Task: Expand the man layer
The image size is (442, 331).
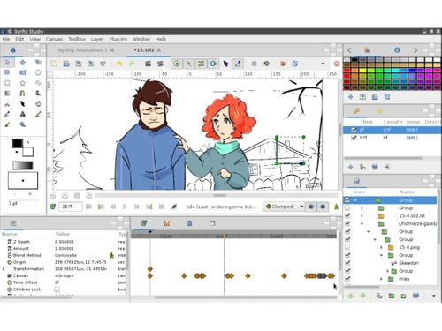Action: pos(381,278)
